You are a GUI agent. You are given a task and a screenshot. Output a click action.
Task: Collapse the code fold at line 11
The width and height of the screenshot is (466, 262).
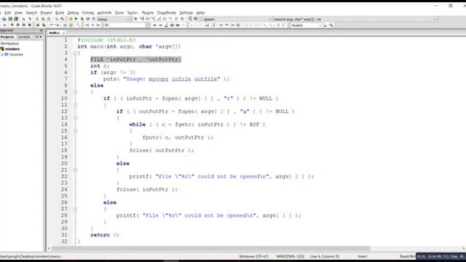pyautogui.click(x=75, y=105)
